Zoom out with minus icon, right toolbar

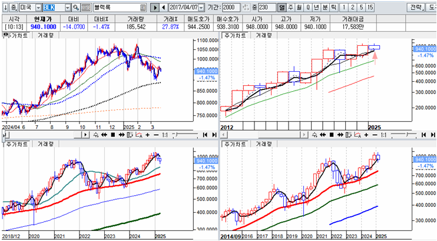coord(375,135)
